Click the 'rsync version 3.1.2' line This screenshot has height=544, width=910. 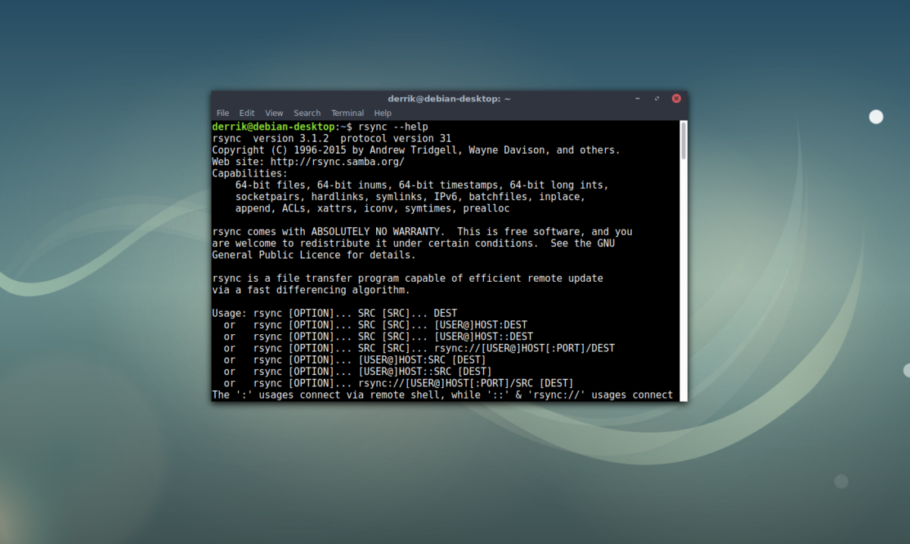pyautogui.click(x=331, y=139)
